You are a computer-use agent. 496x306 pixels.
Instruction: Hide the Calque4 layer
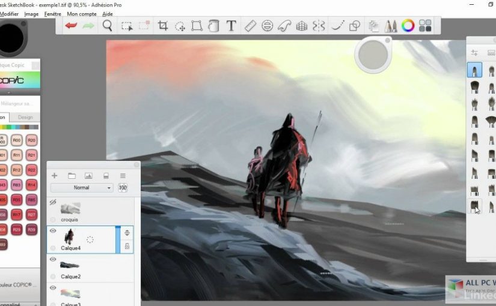click(x=53, y=231)
